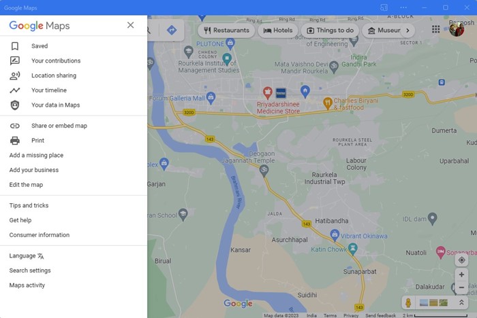Click the Print printer icon
The width and height of the screenshot is (477, 318).
click(x=14, y=141)
